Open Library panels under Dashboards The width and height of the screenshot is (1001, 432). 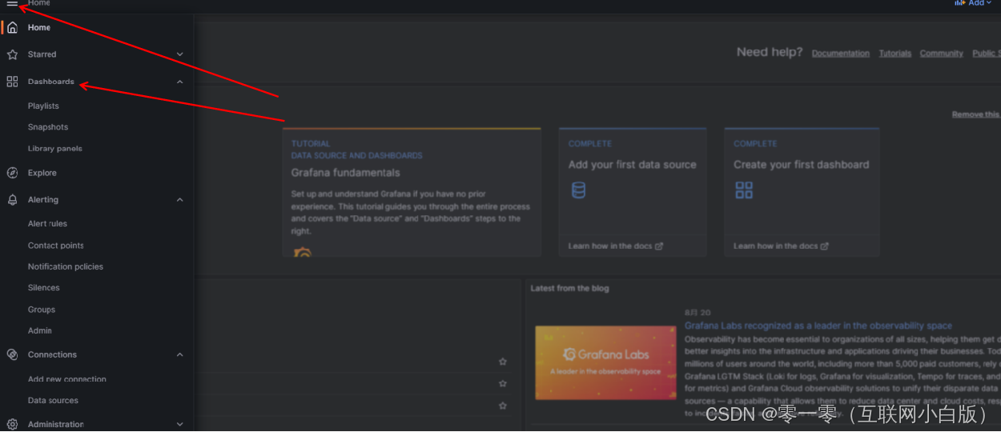pyautogui.click(x=55, y=149)
